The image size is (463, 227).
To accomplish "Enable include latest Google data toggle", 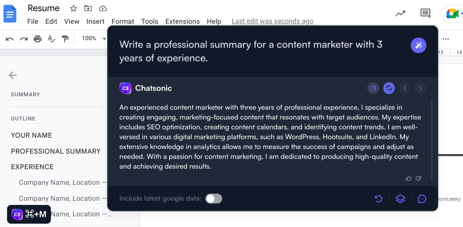I will click(x=214, y=199).
